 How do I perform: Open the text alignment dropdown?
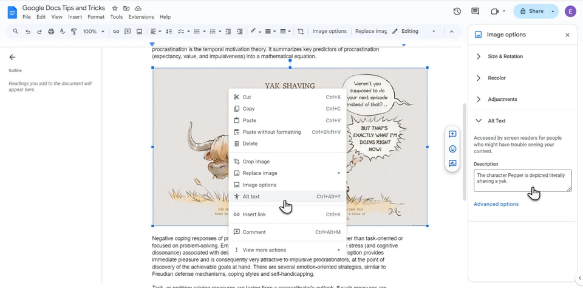(x=156, y=32)
